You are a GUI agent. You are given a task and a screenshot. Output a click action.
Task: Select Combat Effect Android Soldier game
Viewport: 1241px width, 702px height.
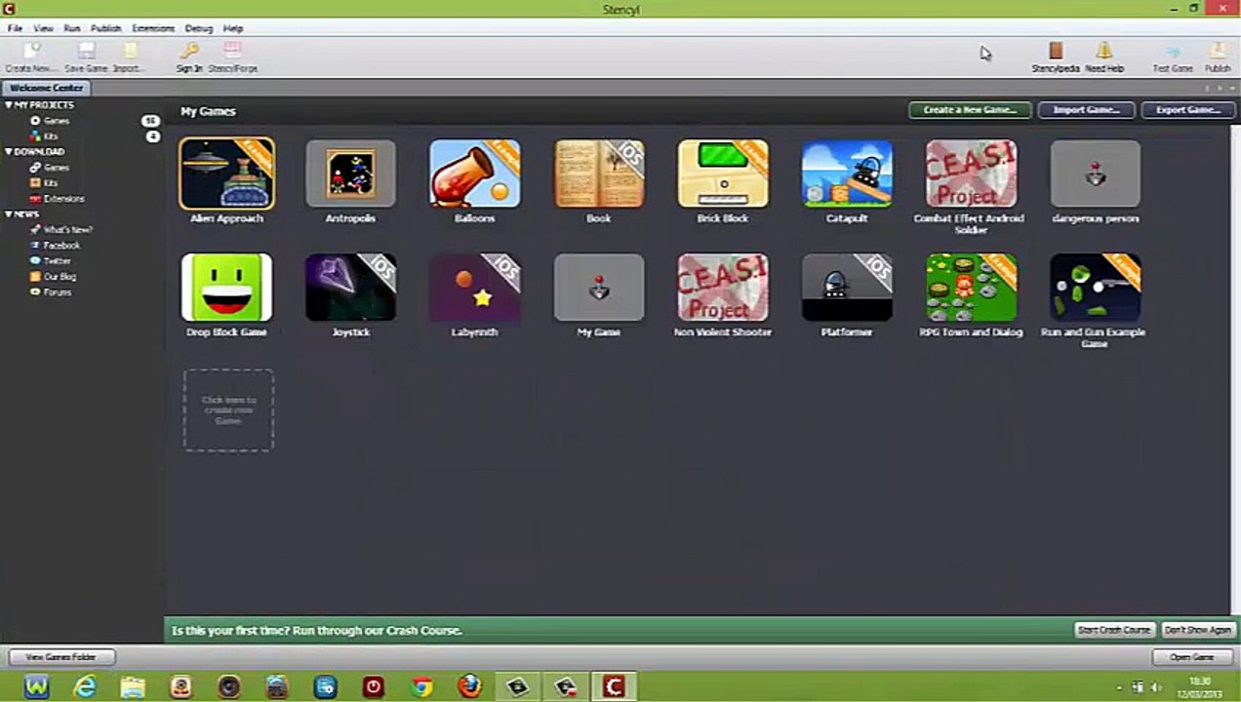pos(971,174)
